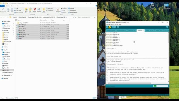Switch to the phase_ctrl.cpp Arduino tab

149,30
